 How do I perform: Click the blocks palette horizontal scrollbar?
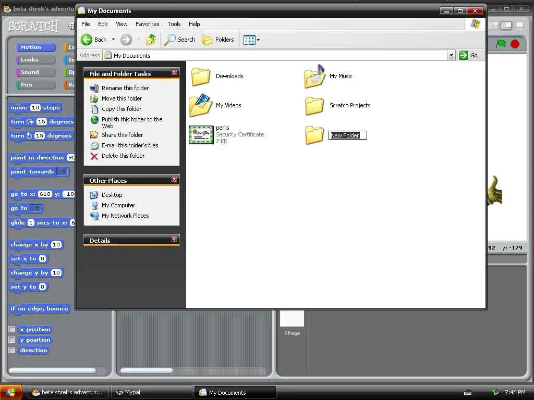click(52, 370)
